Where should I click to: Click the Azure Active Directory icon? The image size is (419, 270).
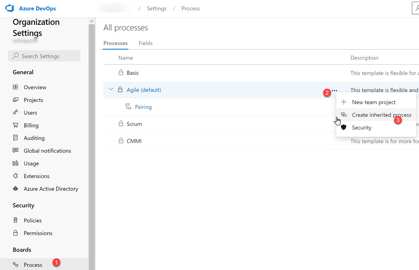(15, 189)
